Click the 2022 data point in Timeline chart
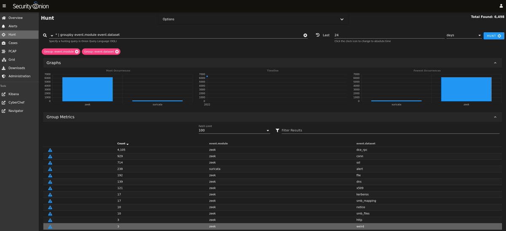The width and height of the screenshot is (506, 231). tap(207, 76)
